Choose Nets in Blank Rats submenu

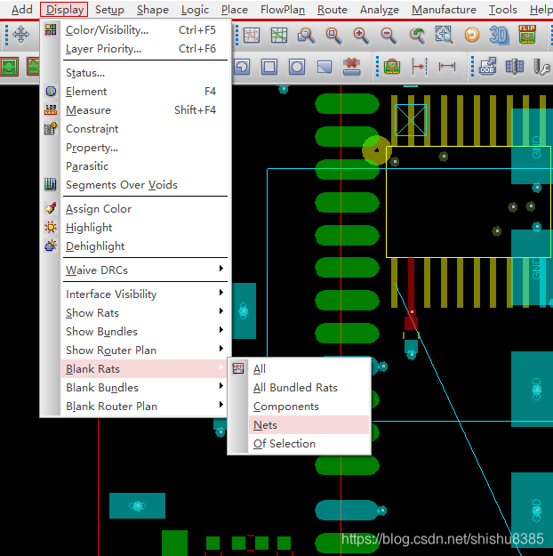265,425
